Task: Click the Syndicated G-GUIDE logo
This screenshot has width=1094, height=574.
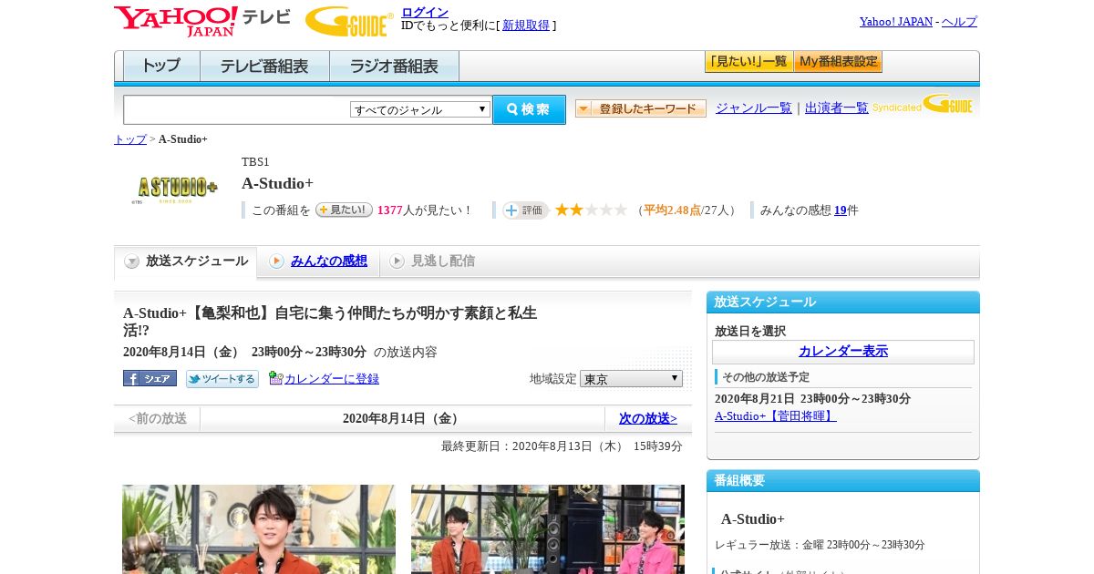Action: pyautogui.click(x=923, y=104)
